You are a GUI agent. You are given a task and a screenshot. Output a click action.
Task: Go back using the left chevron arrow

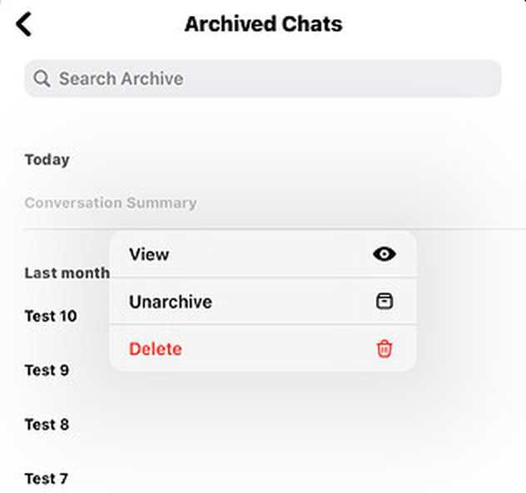pos(24,24)
